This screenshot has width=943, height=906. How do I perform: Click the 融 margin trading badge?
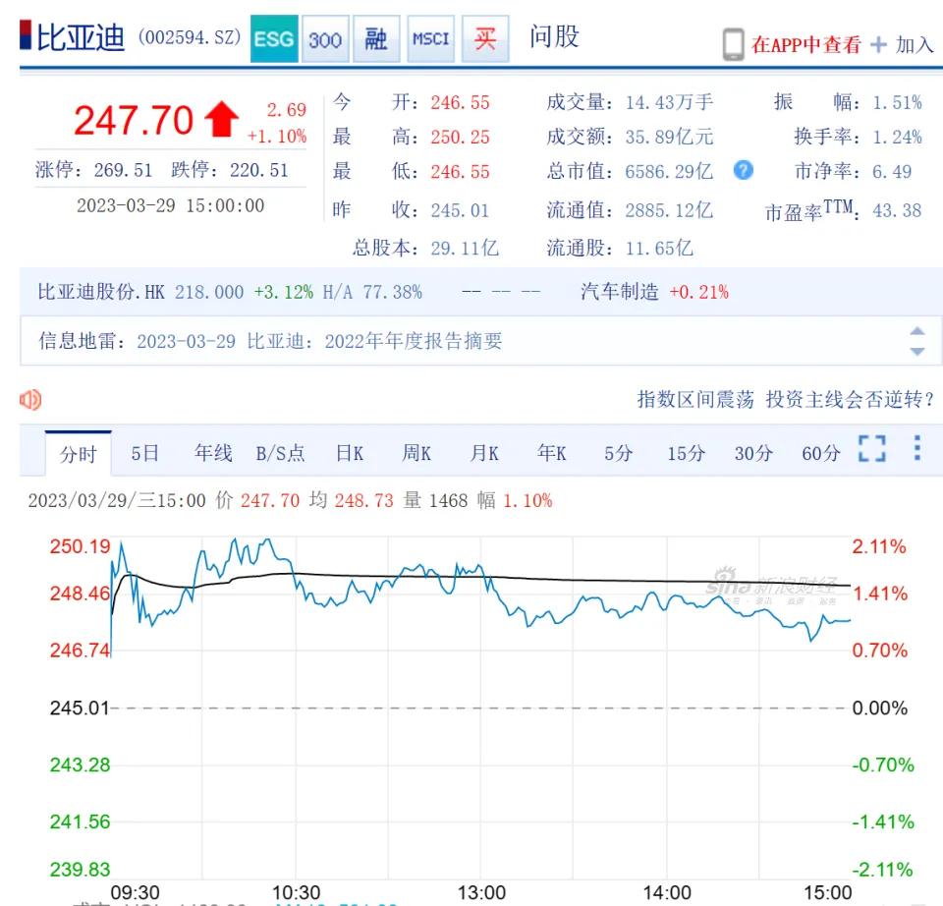(376, 39)
